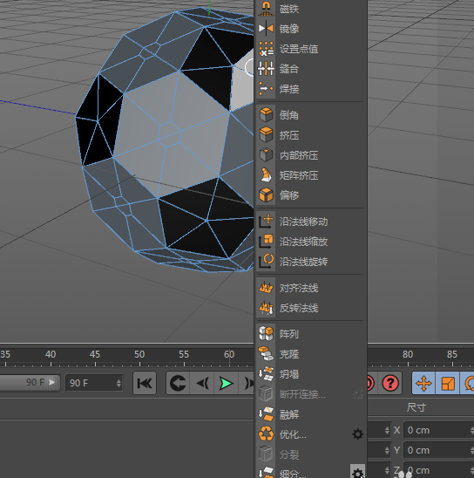Apply the 融解 dissolve command
Screen dimensions: 474x478
(310, 414)
